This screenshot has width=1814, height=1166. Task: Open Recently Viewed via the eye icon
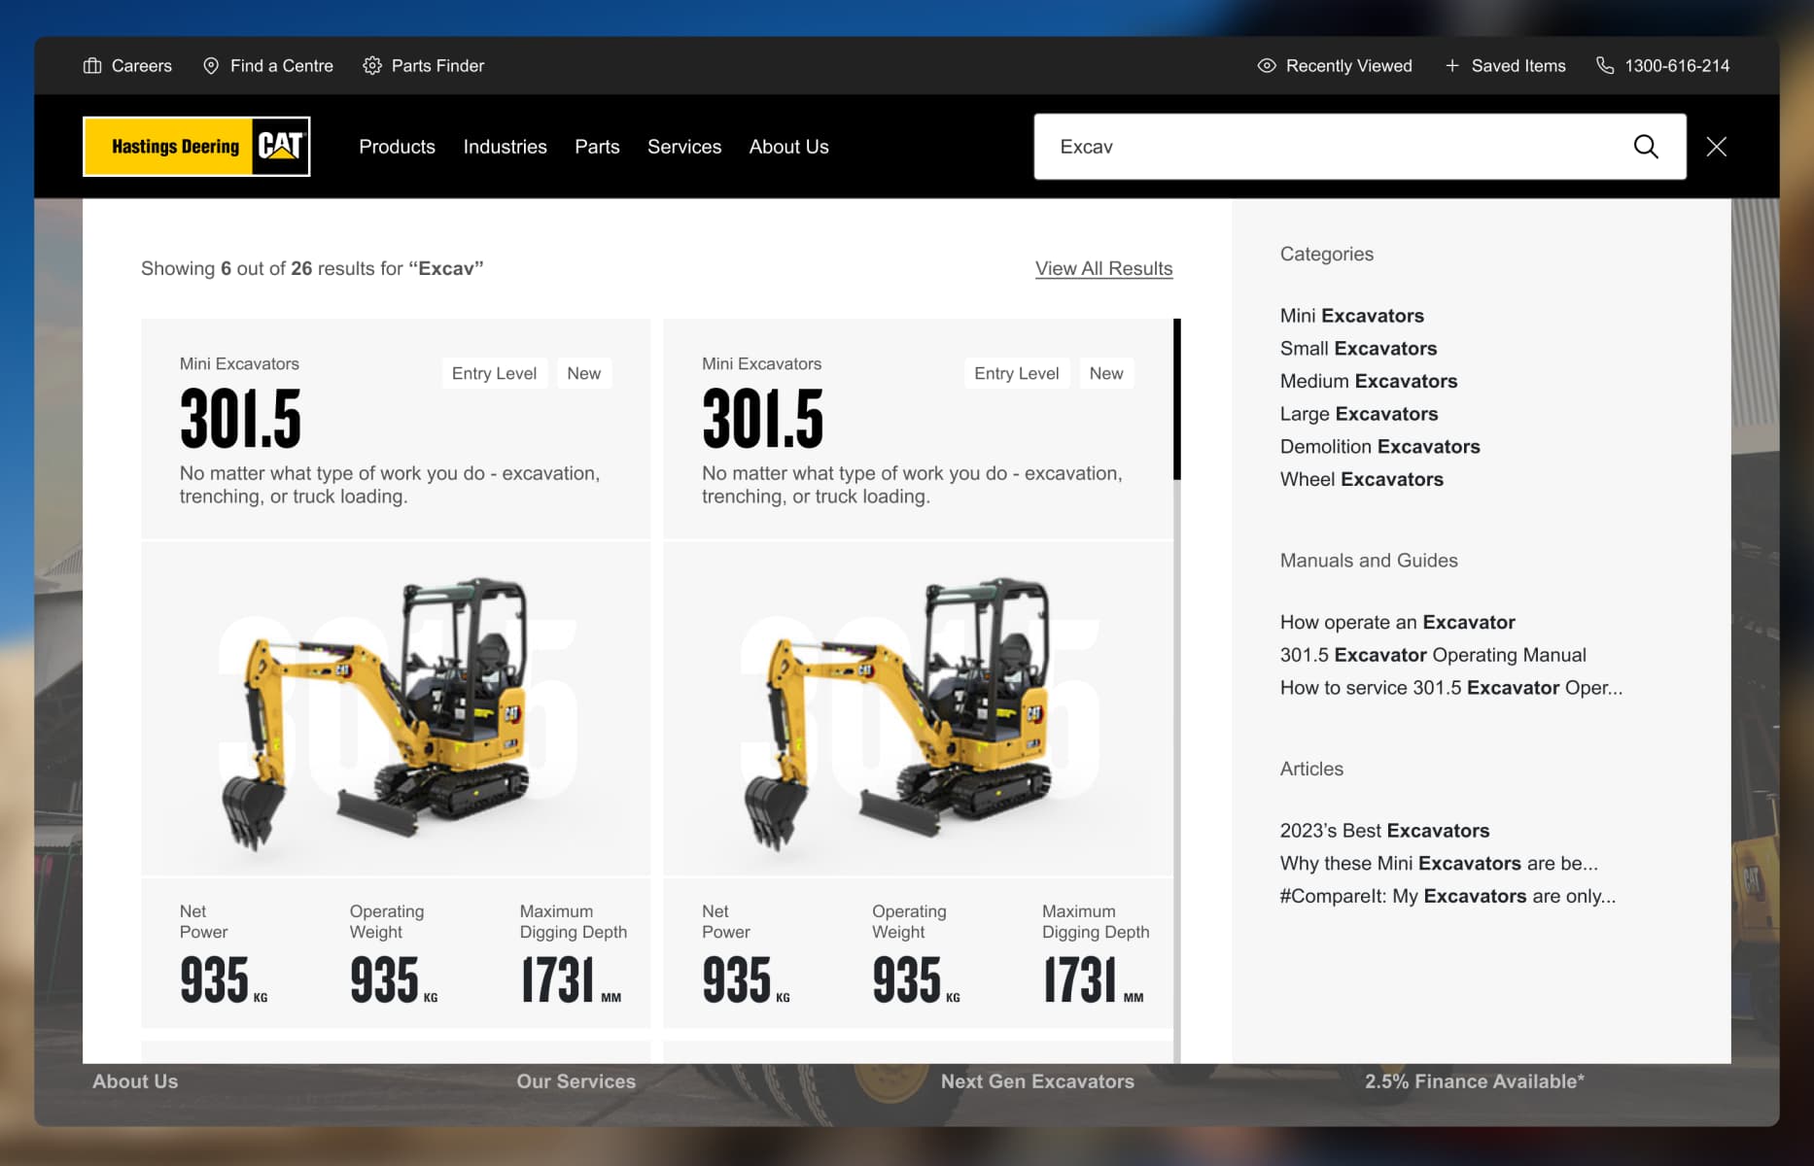tap(1266, 65)
